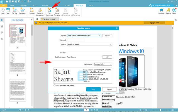This screenshot has height=112, width=178.
Task: Open the thumbnail panel sidebar icon
Action: pyautogui.click(x=2, y=20)
